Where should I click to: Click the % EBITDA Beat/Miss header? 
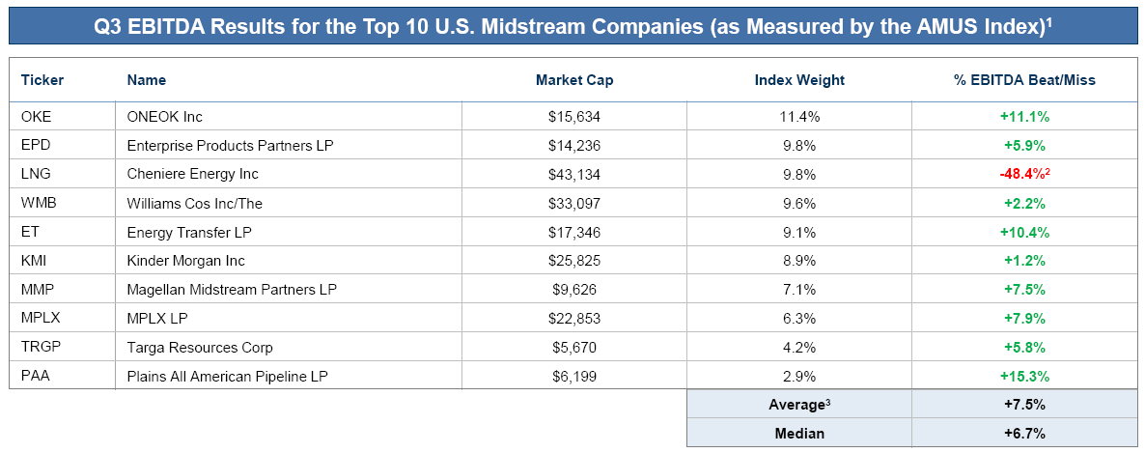point(1024,80)
